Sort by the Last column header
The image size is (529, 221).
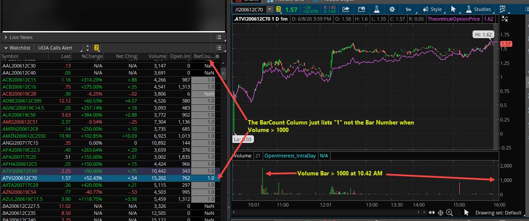pos(61,57)
